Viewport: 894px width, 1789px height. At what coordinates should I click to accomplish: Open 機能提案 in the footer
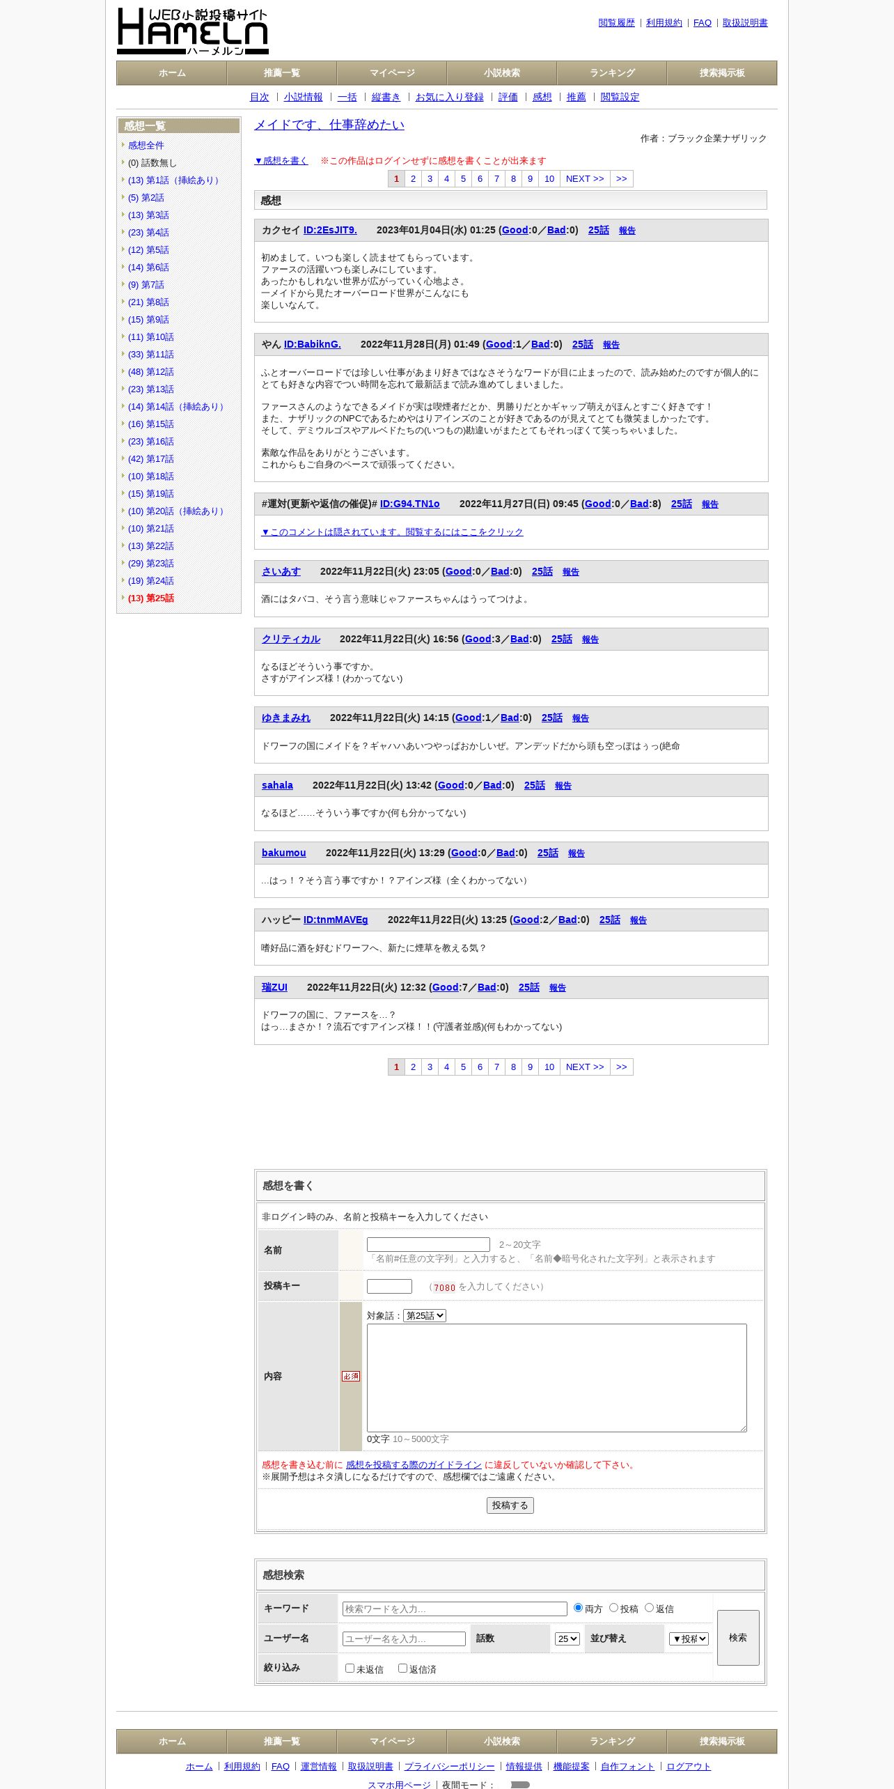coord(572,1766)
